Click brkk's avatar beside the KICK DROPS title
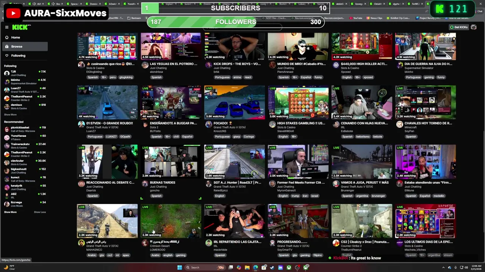The width and height of the screenshot is (485, 272). tap(208, 65)
